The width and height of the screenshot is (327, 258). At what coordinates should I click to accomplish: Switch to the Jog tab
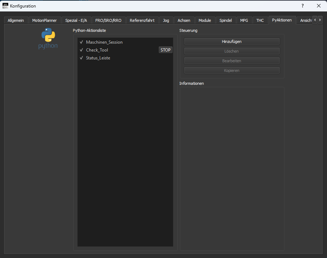click(x=166, y=20)
